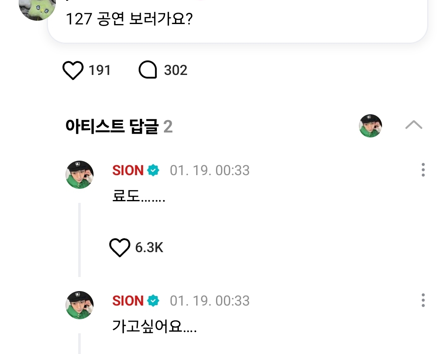Tap the fan's green avatar at top

[37, 9]
